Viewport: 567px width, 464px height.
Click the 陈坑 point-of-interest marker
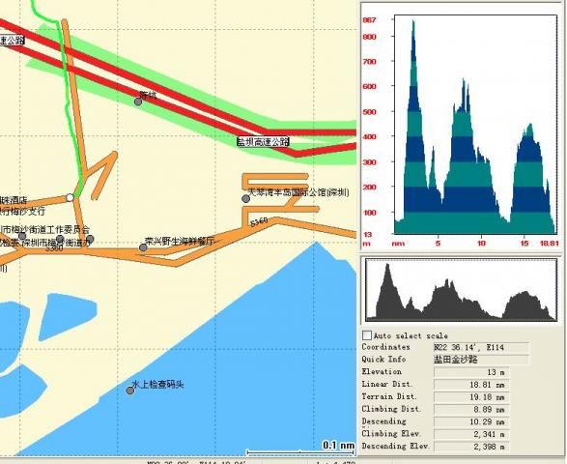pos(138,101)
